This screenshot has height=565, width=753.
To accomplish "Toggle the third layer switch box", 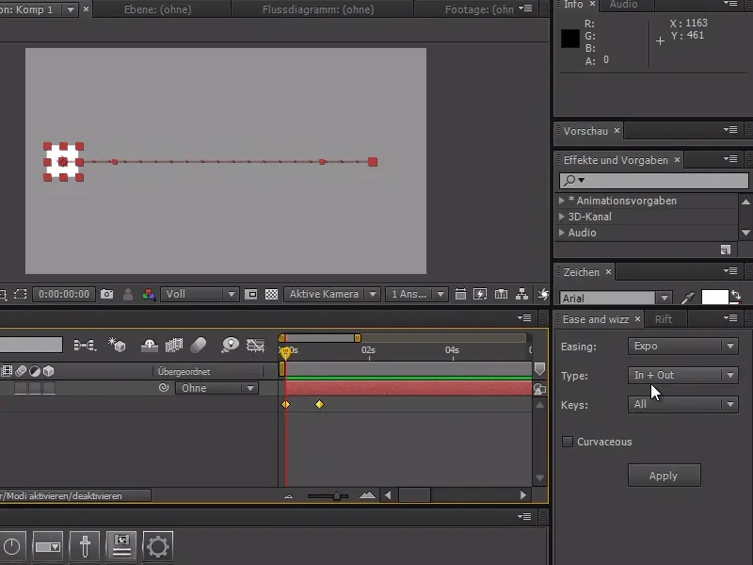I will (49, 388).
